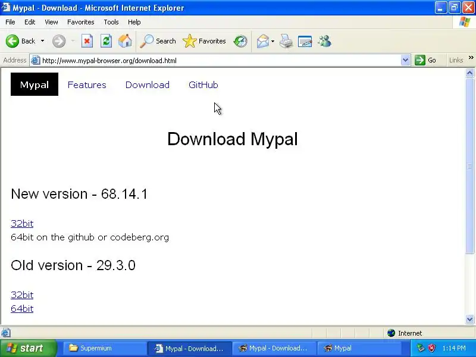Image resolution: width=476 pixels, height=357 pixels.
Task: Open the Messenger people icon
Action: click(x=324, y=41)
